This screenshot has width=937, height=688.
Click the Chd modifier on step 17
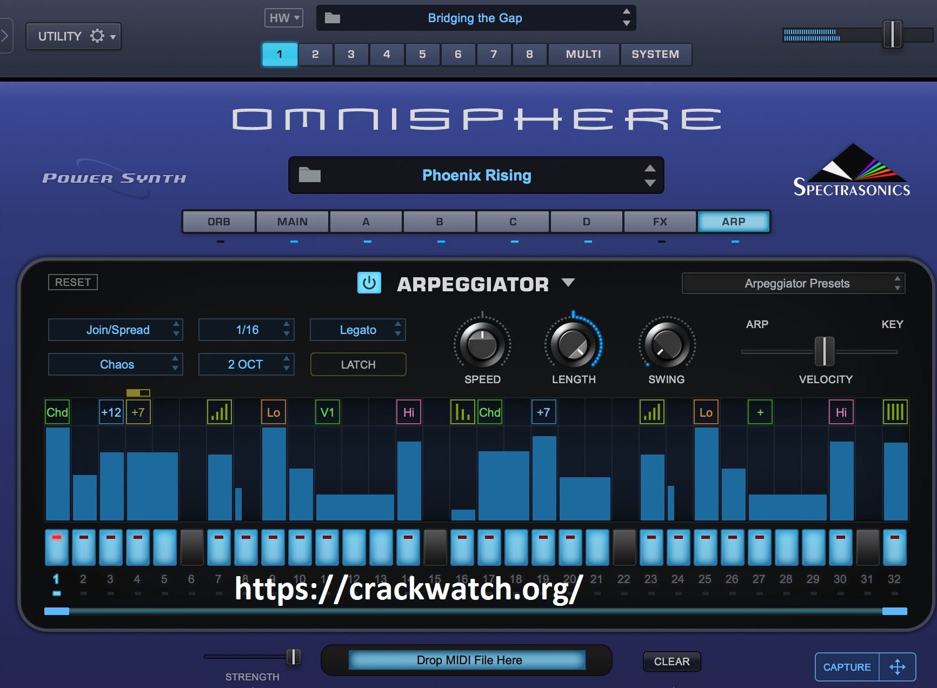point(490,412)
